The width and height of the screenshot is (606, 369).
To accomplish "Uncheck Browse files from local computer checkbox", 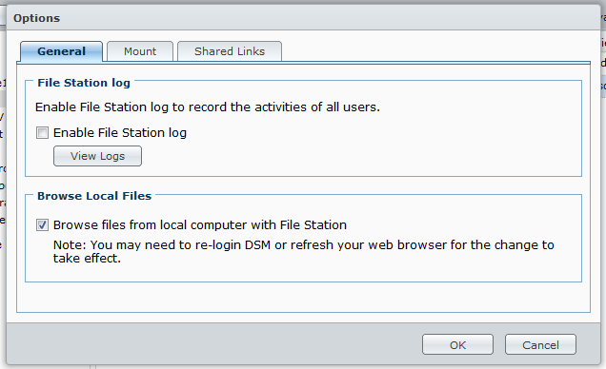I will pos(42,224).
